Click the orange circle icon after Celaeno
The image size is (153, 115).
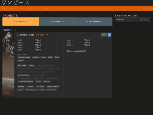pos(47,35)
